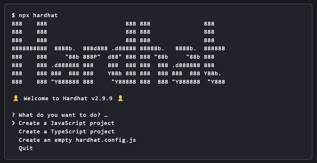The image size is (317, 163).
Task: Pick "Create an empty hardhat.config.js" option
Action: (x=77, y=140)
